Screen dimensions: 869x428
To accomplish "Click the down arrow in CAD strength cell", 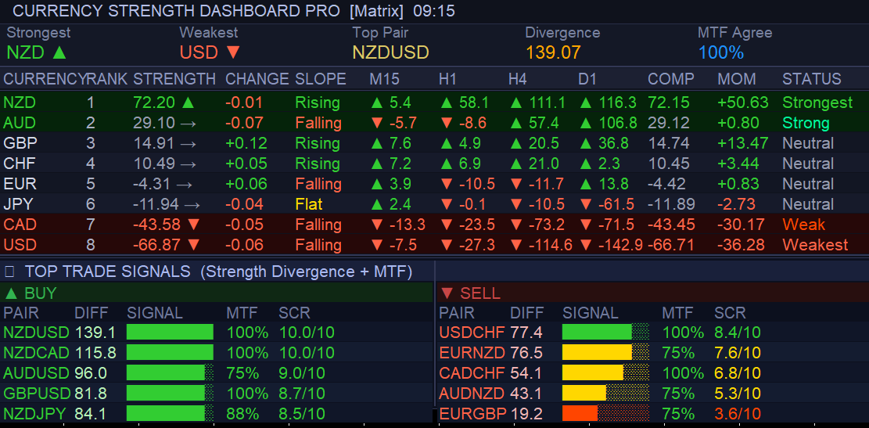I will pos(193,225).
